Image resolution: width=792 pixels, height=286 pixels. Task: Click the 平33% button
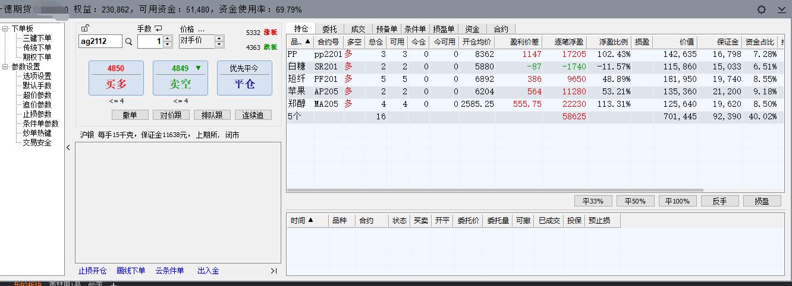593,201
